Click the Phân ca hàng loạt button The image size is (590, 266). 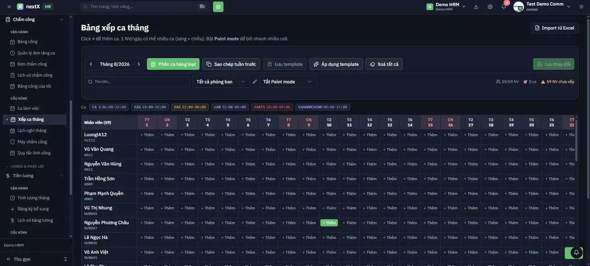[173, 64]
